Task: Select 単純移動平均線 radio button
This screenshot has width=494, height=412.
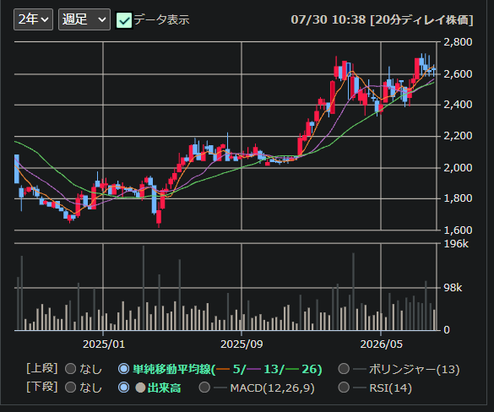Action: tap(123, 369)
